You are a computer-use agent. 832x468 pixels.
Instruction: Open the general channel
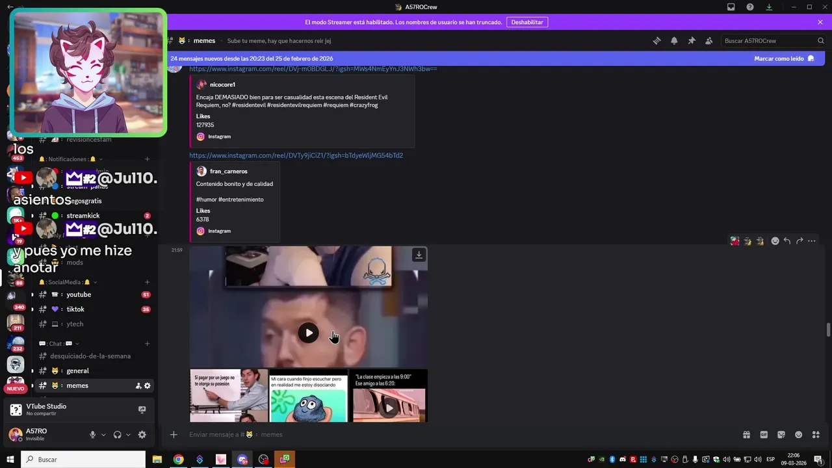pyautogui.click(x=94, y=370)
